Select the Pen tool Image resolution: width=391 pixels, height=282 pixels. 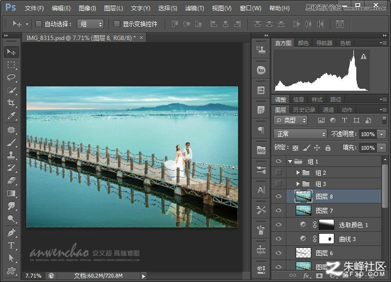[x=11, y=232]
